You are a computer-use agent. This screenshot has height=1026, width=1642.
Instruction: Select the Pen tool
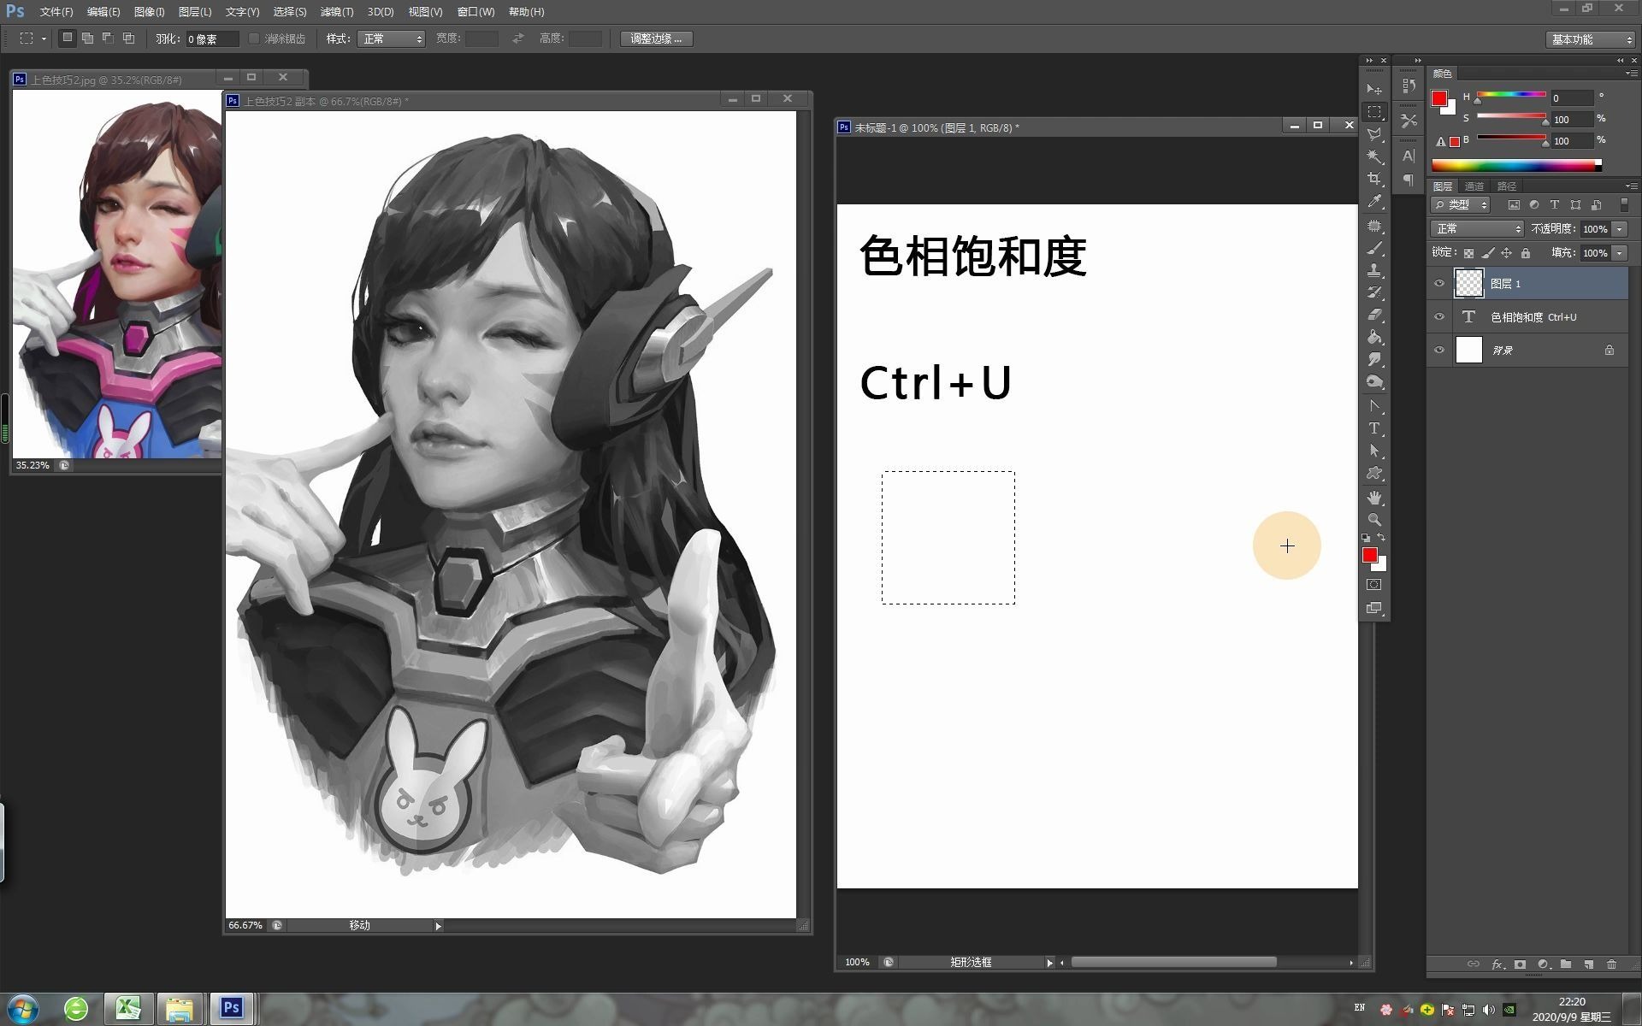(1374, 406)
